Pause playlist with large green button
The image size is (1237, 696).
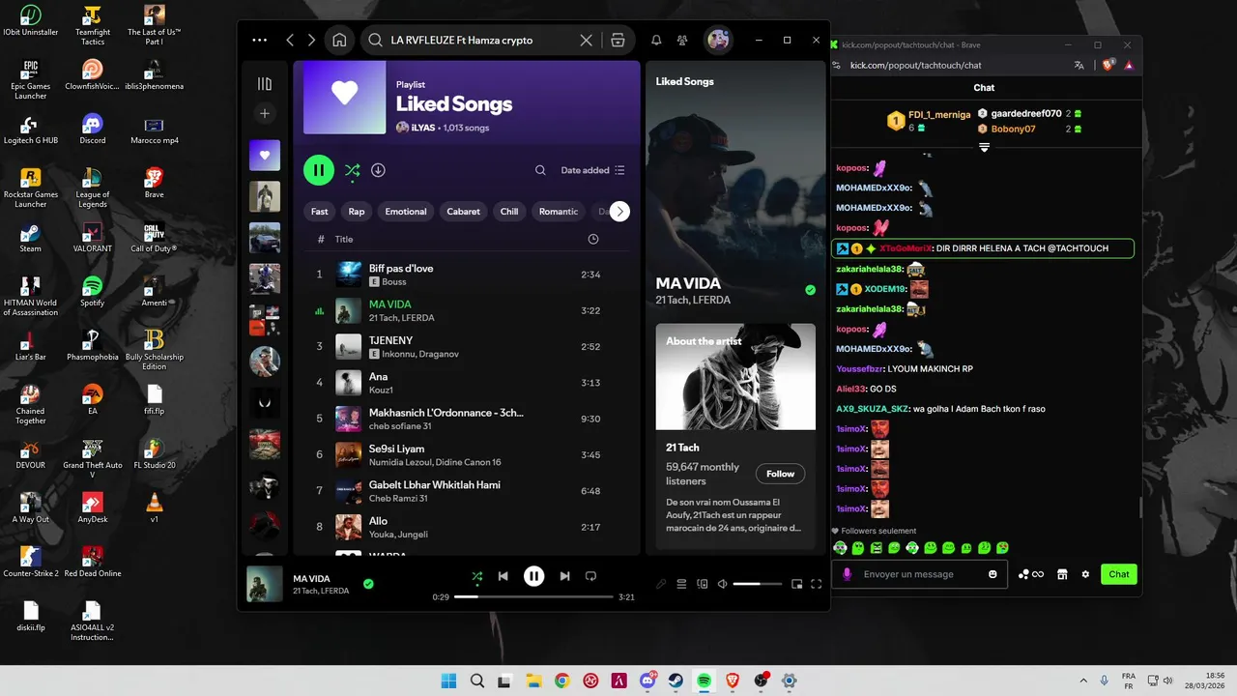tap(319, 170)
